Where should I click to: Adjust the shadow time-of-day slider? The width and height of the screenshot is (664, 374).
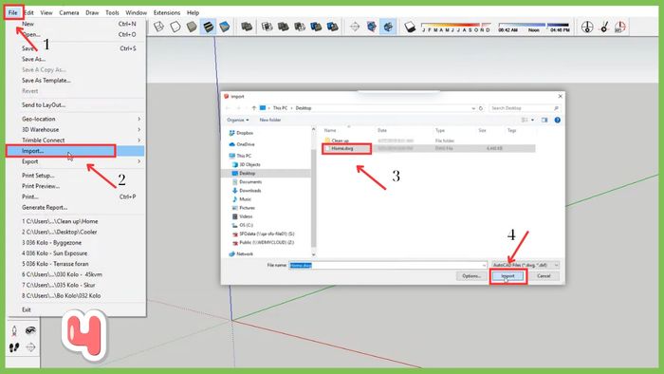coord(534,28)
